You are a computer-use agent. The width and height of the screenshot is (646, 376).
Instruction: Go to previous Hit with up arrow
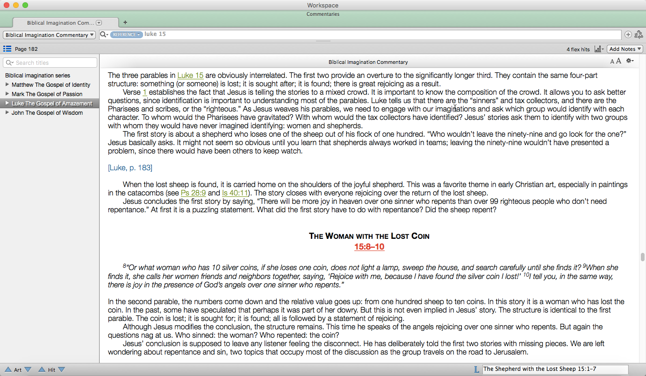pyautogui.click(x=42, y=369)
